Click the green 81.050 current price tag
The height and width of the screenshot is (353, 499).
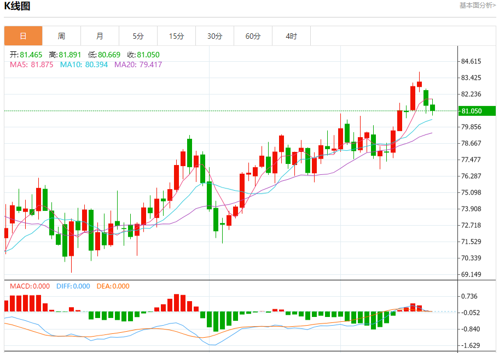(x=477, y=111)
